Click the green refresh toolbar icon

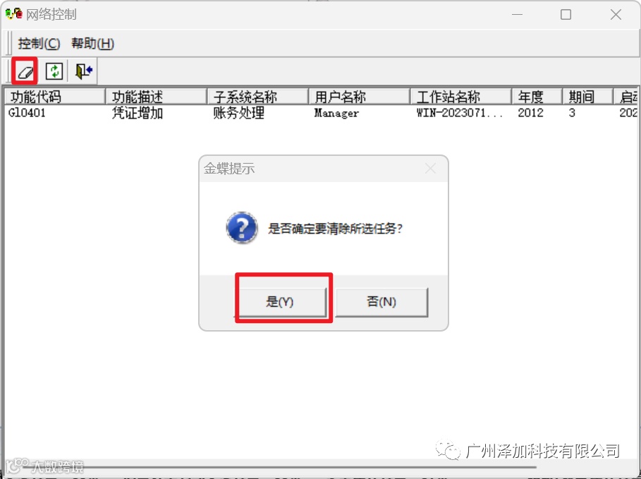tap(54, 71)
